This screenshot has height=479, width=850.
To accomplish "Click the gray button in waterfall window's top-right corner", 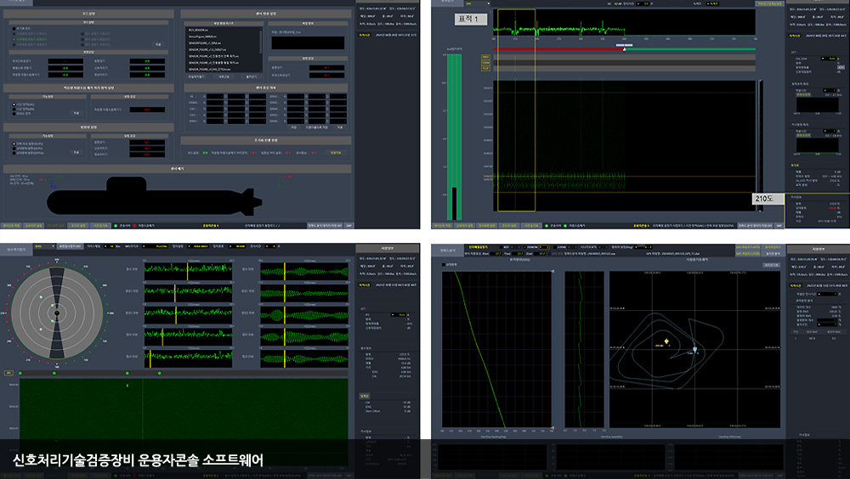I will click(770, 3).
